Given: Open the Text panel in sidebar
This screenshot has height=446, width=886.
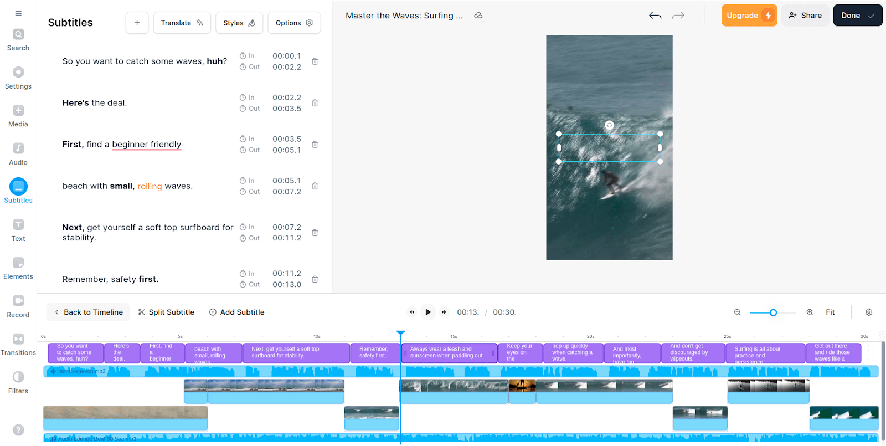Looking at the screenshot, I should [18, 230].
